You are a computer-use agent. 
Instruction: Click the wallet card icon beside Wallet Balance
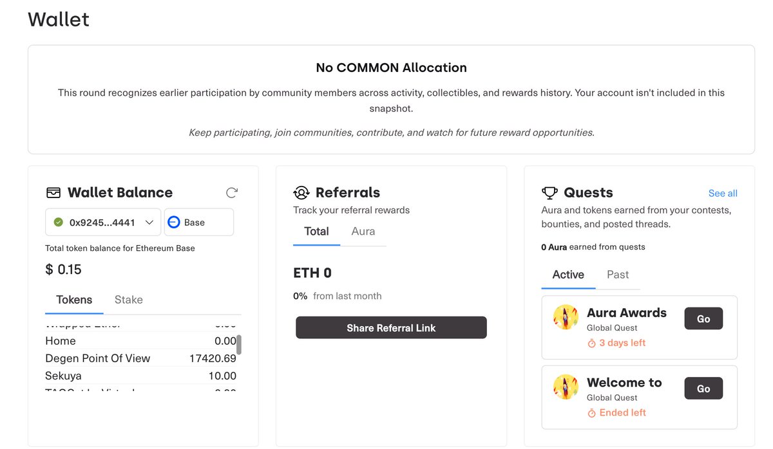(53, 192)
